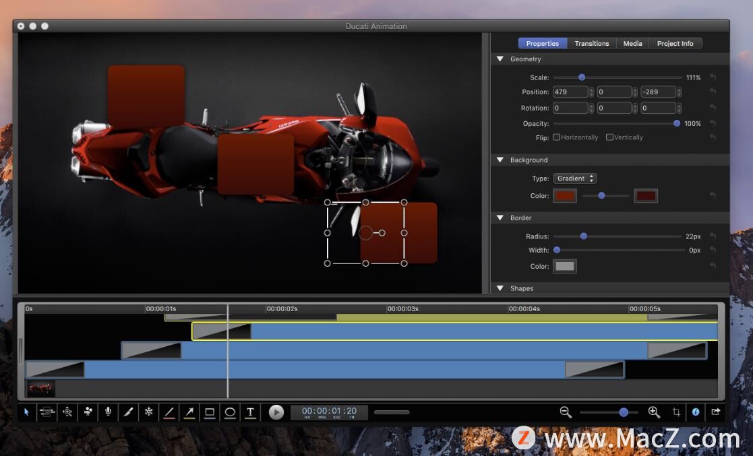Toggle the blue info inspector icon
This screenshot has width=753, height=456.
[x=696, y=412]
